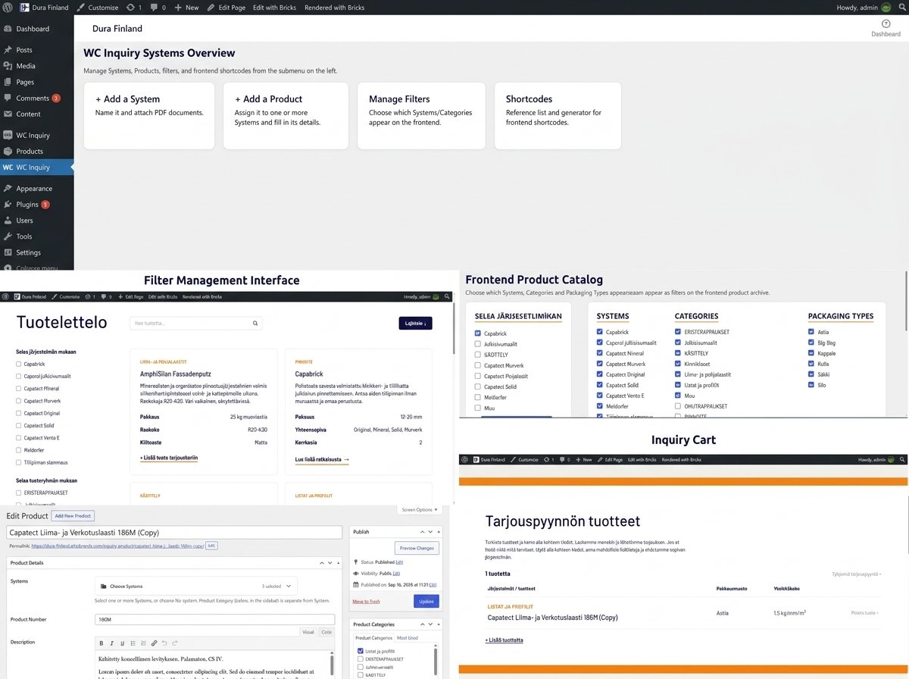
Task: Click Rendered with Bricks in top admin bar
Action: pyautogui.click(x=334, y=8)
